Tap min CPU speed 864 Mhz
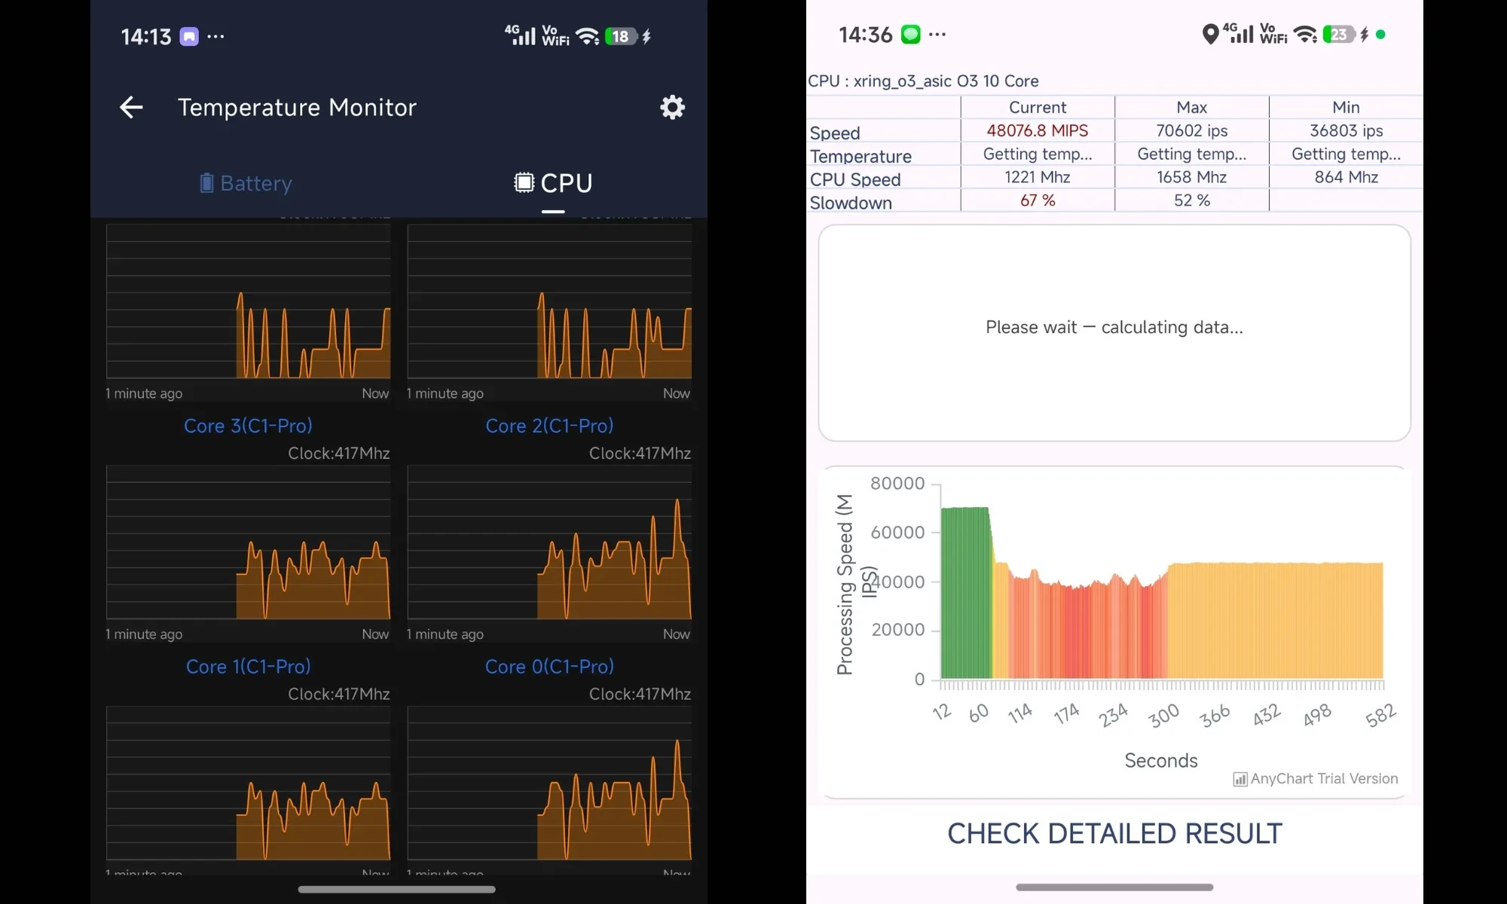Image resolution: width=1507 pixels, height=904 pixels. click(1346, 177)
